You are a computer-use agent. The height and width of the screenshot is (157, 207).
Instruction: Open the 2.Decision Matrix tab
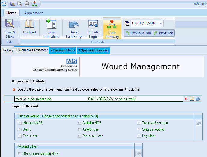[x=63, y=50]
